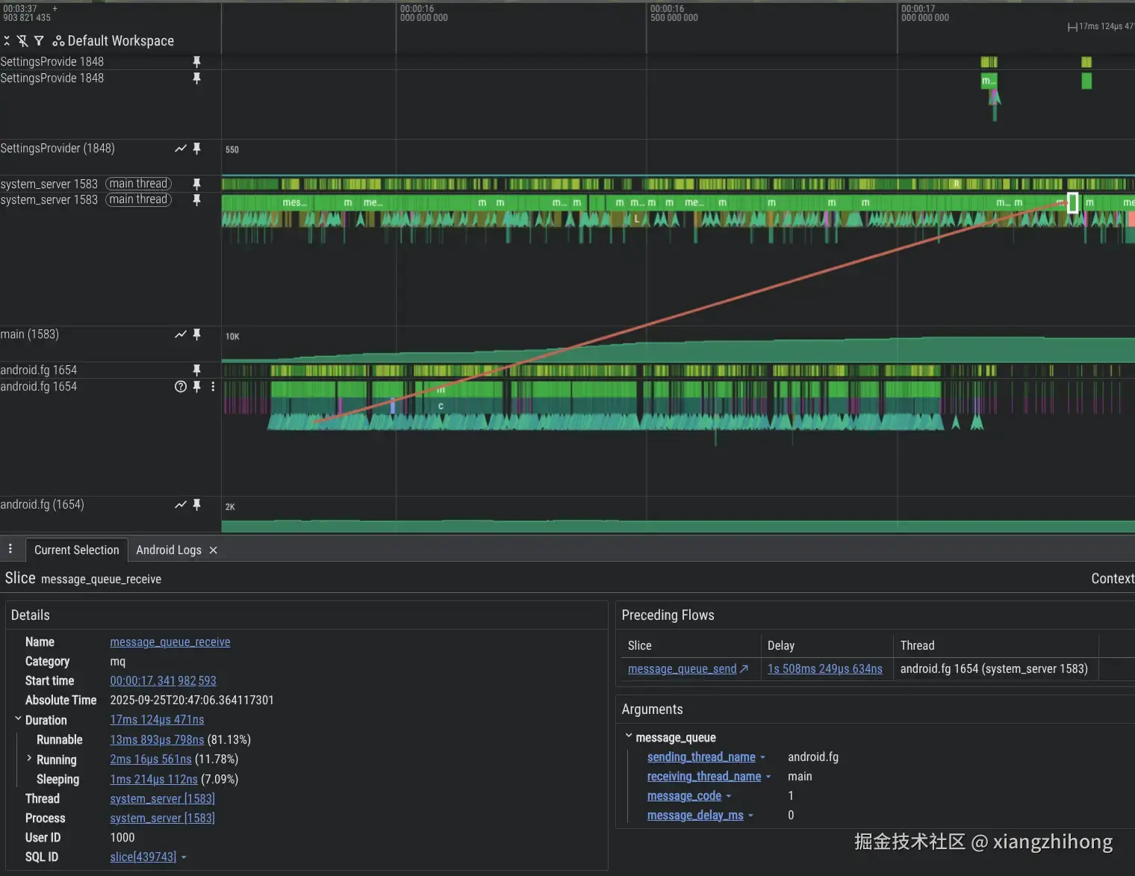The image size is (1135, 876).
Task: Click the chart icon on main (1583) track
Action: [181, 335]
